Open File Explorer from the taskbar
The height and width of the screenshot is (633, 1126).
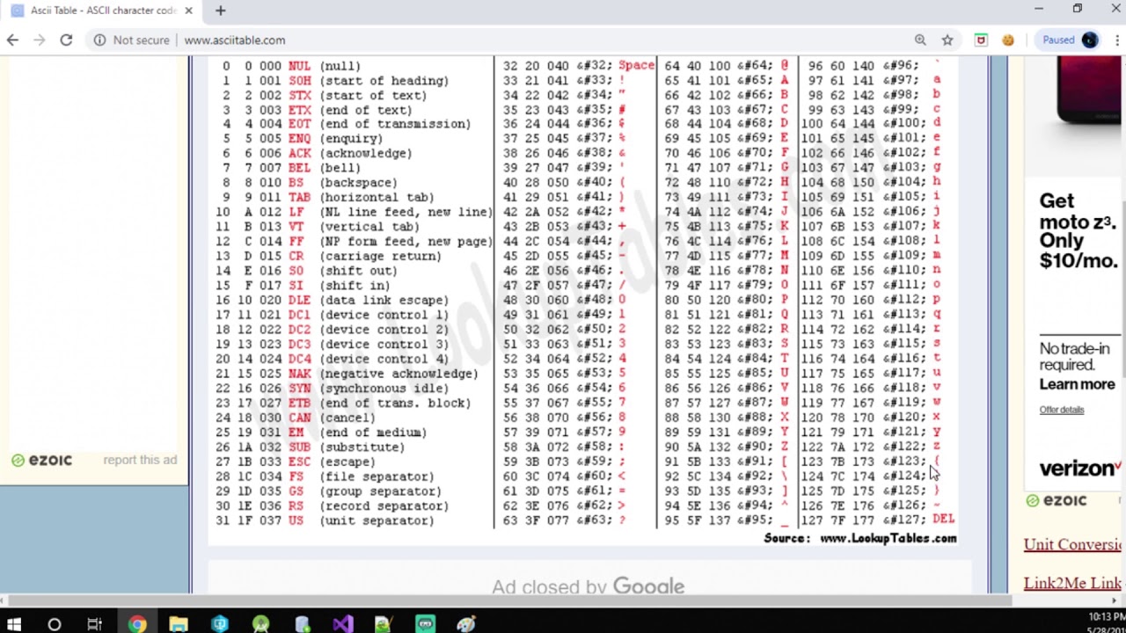[x=179, y=624]
